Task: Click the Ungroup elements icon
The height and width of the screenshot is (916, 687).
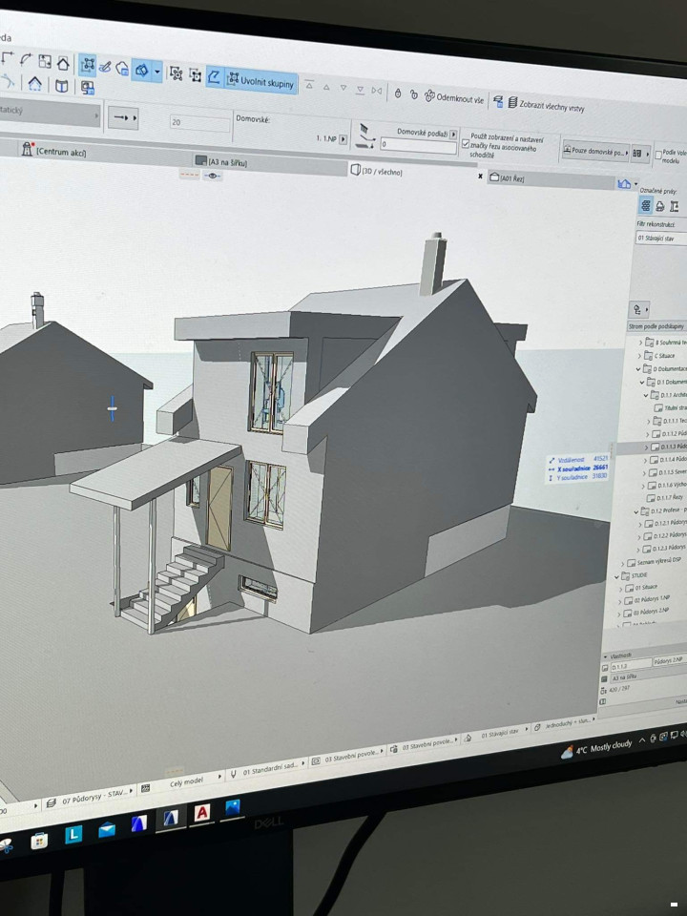Action: [195, 74]
